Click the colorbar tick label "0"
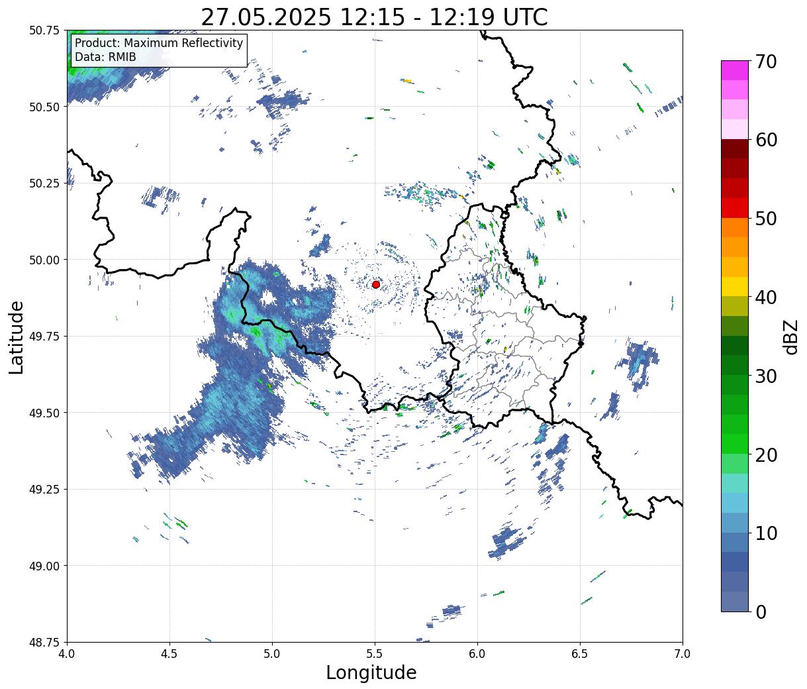This screenshot has height=689, width=807. pos(760,612)
